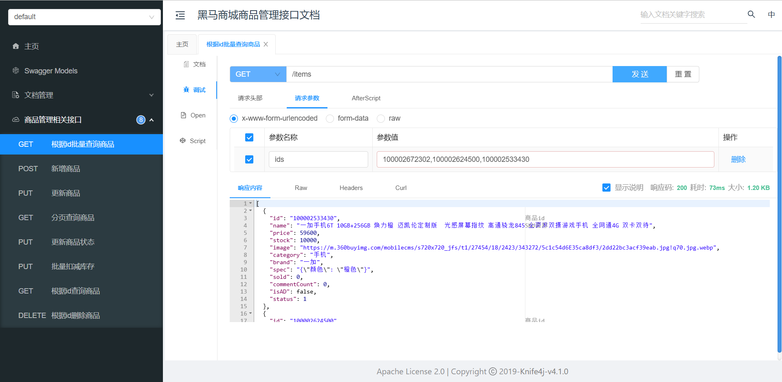Select the form-data radio option
The height and width of the screenshot is (382, 782).
point(330,119)
